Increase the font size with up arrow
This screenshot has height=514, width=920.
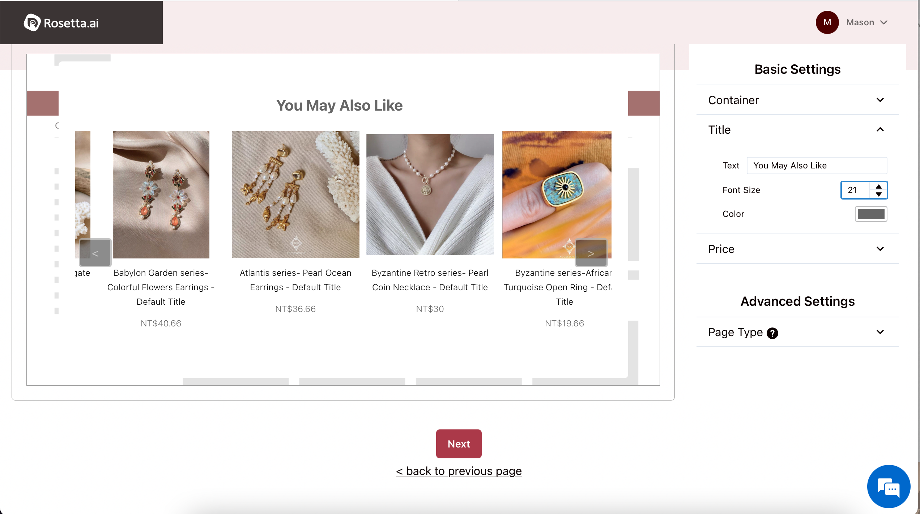(878, 187)
